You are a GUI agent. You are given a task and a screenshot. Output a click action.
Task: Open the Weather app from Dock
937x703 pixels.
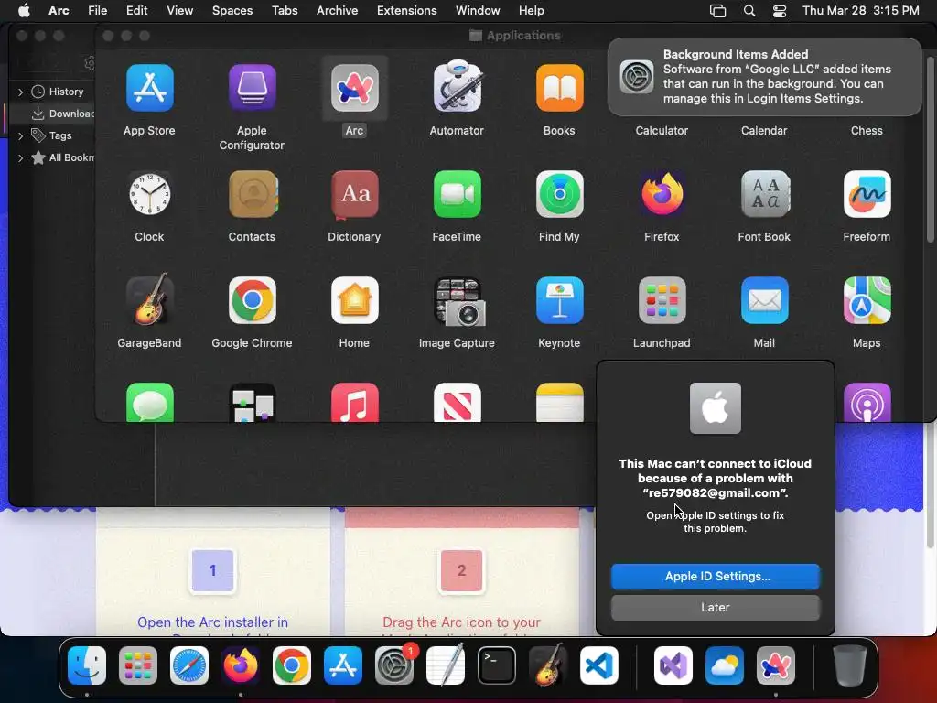tap(725, 665)
